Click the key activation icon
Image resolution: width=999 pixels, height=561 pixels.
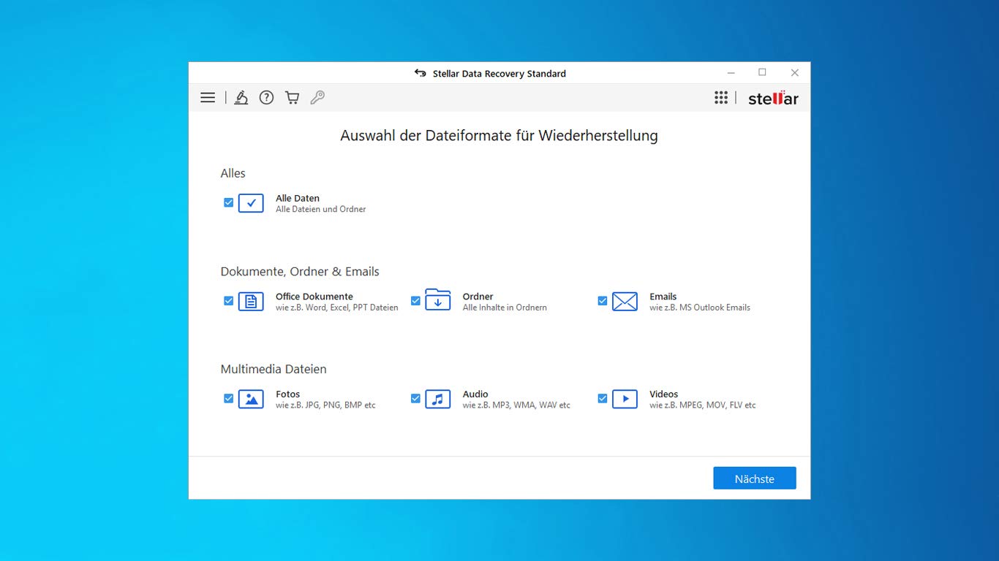point(317,97)
